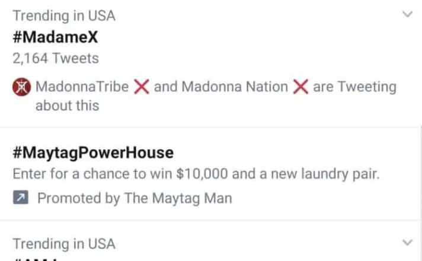Click the Madonna Nation account name
The image size is (422, 261).
tap(234, 87)
